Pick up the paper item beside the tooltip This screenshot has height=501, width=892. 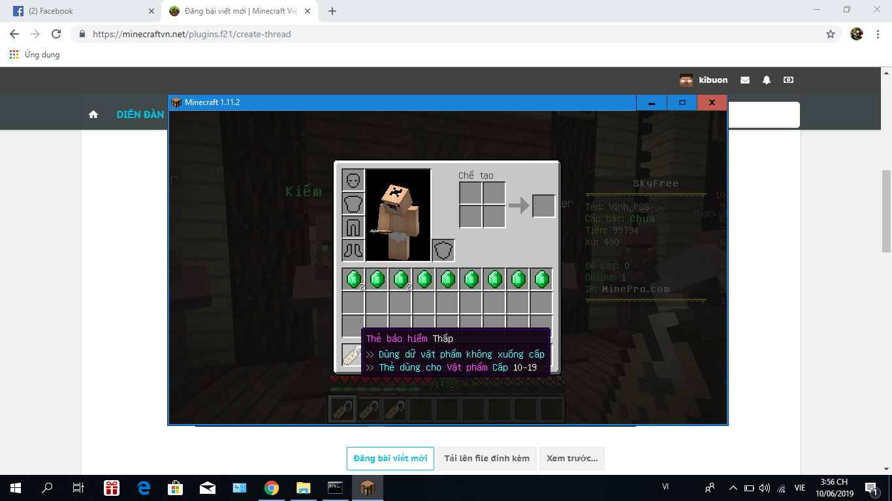[352, 356]
